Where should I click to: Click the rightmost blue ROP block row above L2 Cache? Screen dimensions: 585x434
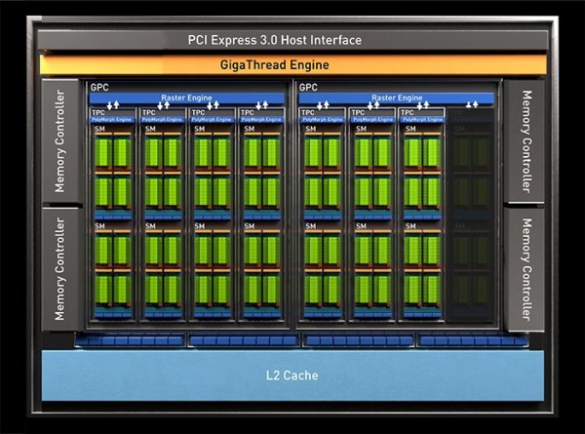click(472, 340)
